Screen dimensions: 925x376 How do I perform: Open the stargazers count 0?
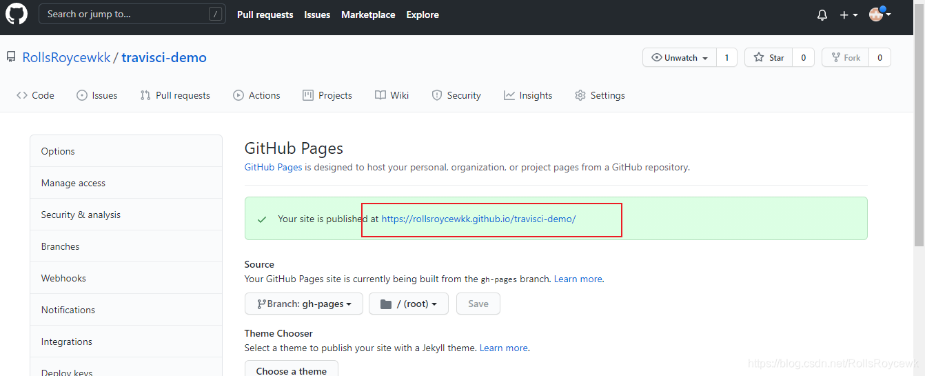tap(803, 58)
